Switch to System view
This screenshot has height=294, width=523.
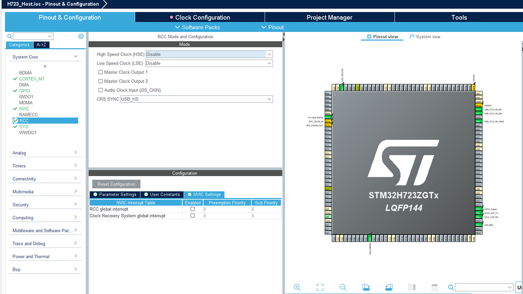pyautogui.click(x=425, y=37)
